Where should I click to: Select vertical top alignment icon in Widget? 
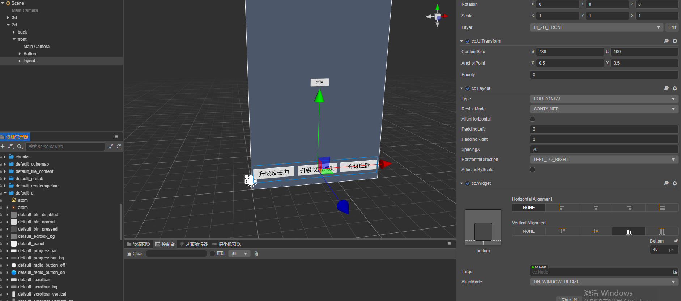tap(562, 231)
